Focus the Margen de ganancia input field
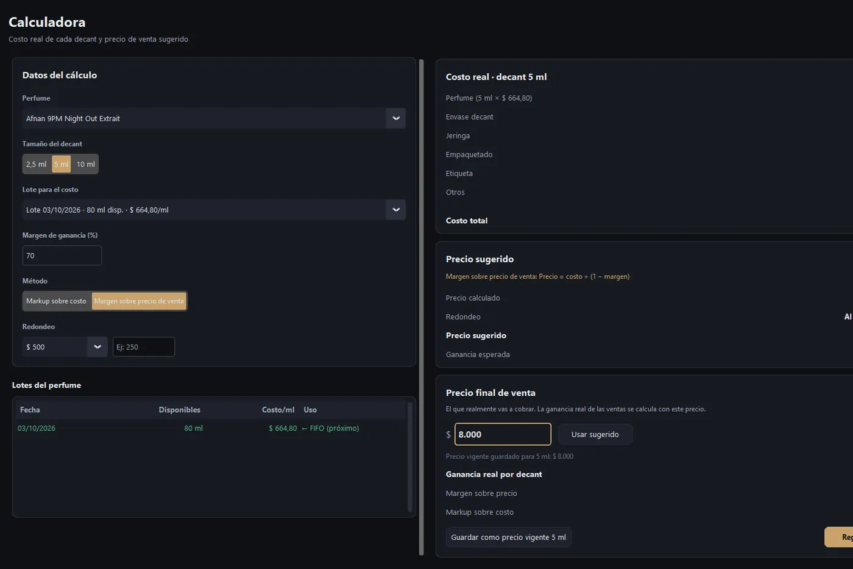The width and height of the screenshot is (853, 569). (x=62, y=256)
